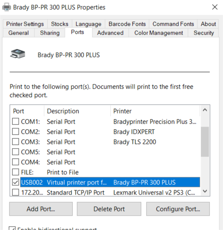Select the Security tab
The image size is (223, 230).
tap(204, 33)
